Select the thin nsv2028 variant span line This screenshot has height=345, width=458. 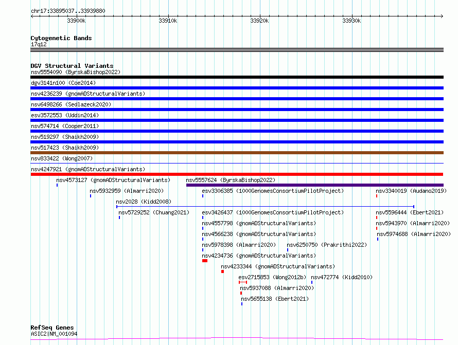click(x=265, y=207)
